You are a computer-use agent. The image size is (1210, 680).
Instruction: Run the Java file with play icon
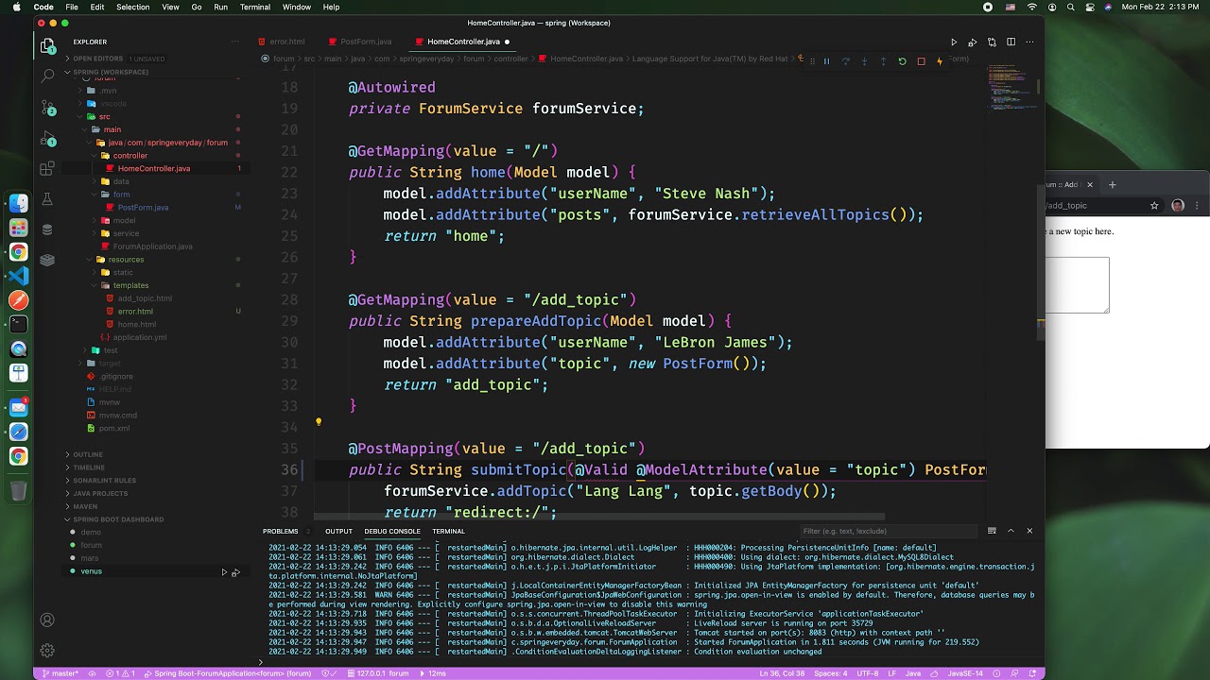[x=954, y=42]
